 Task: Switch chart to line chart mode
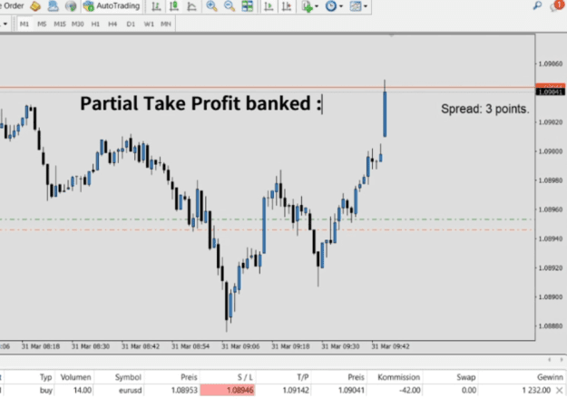(191, 6)
